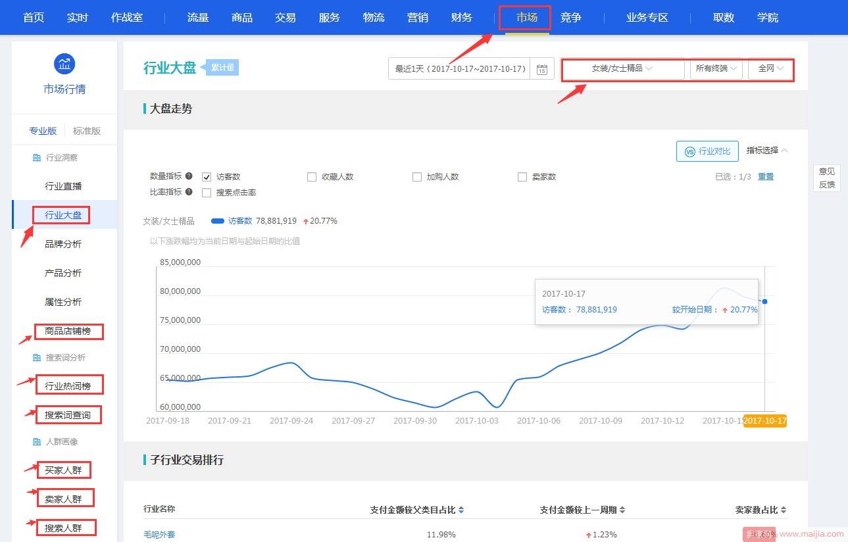Open 属性分析 in sidebar
This screenshot has height=542, width=848.
click(x=63, y=302)
